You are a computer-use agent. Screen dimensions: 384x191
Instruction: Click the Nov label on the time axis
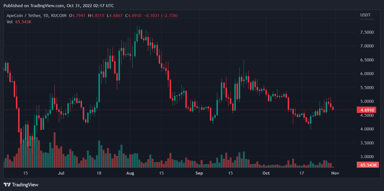(335, 173)
